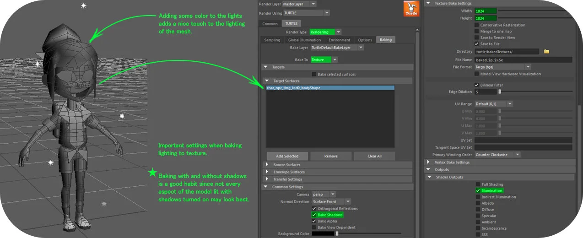Open the Camera persp dropdown
583x238 pixels.
(x=324, y=195)
